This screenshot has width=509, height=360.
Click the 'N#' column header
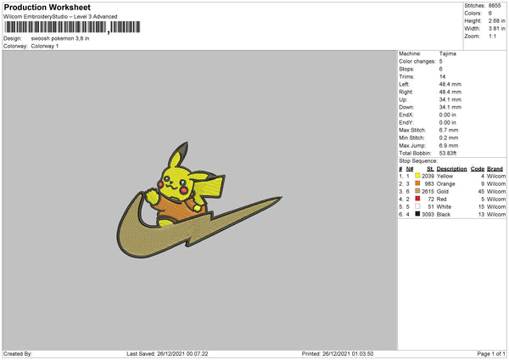point(410,169)
